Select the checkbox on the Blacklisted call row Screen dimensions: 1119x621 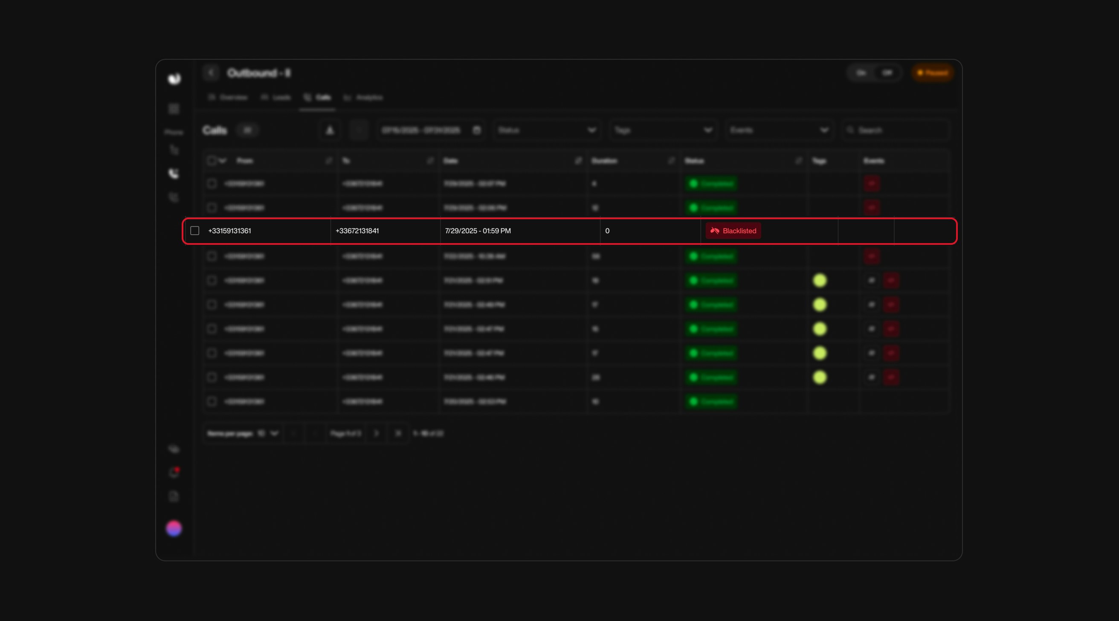click(x=194, y=231)
